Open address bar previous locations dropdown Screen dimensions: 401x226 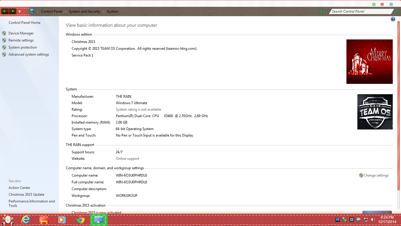coord(316,11)
